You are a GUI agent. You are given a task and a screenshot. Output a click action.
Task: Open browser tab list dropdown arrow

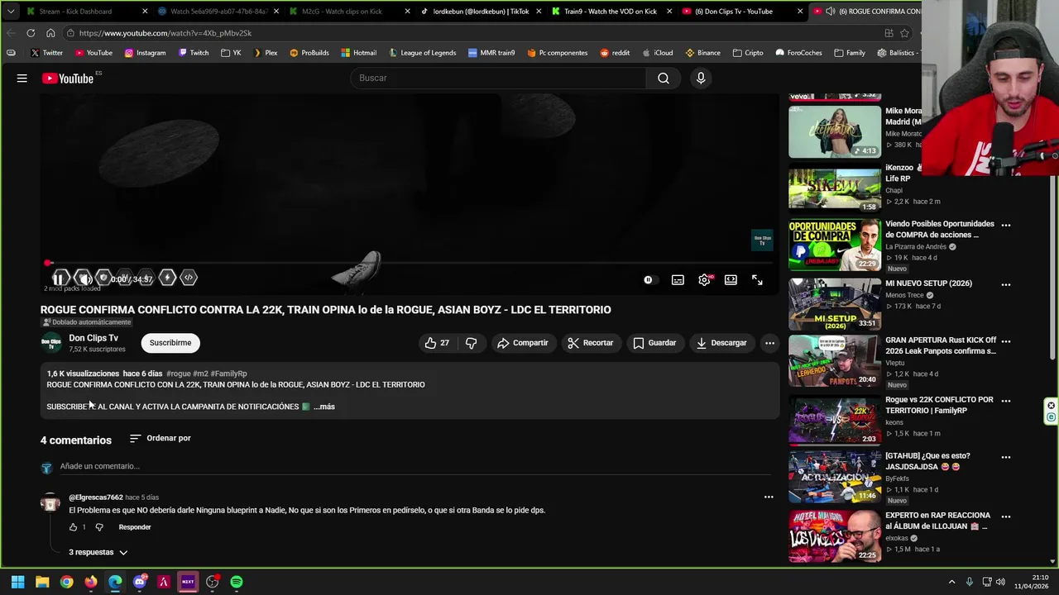(10, 12)
